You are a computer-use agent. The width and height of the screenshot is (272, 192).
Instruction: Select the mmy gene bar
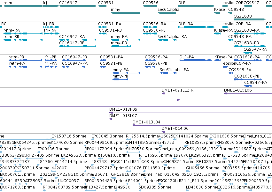(126, 13)
